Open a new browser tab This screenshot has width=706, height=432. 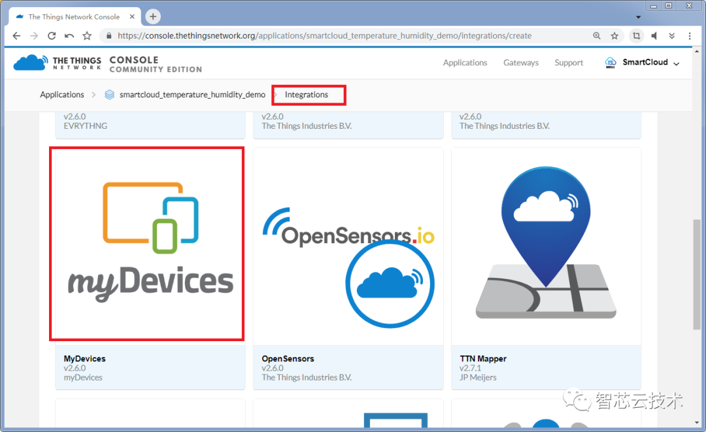[153, 16]
